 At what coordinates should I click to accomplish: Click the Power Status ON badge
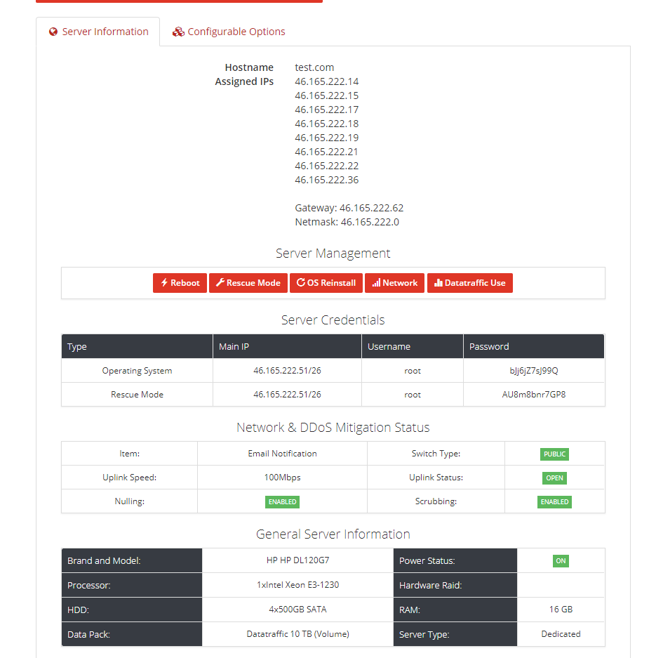tap(561, 561)
